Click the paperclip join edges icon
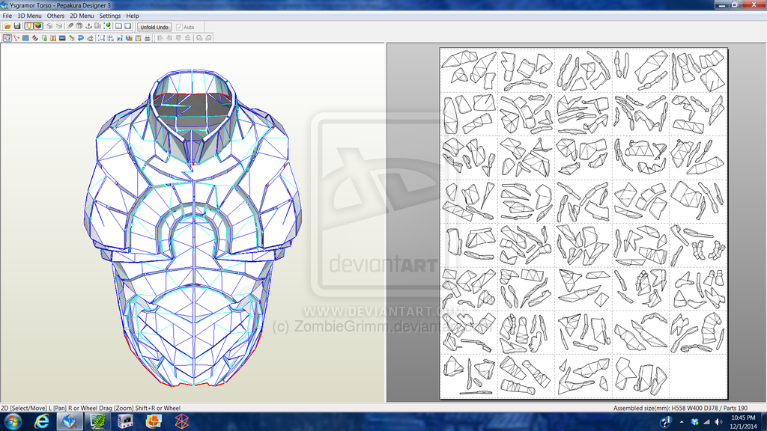 coord(70,26)
